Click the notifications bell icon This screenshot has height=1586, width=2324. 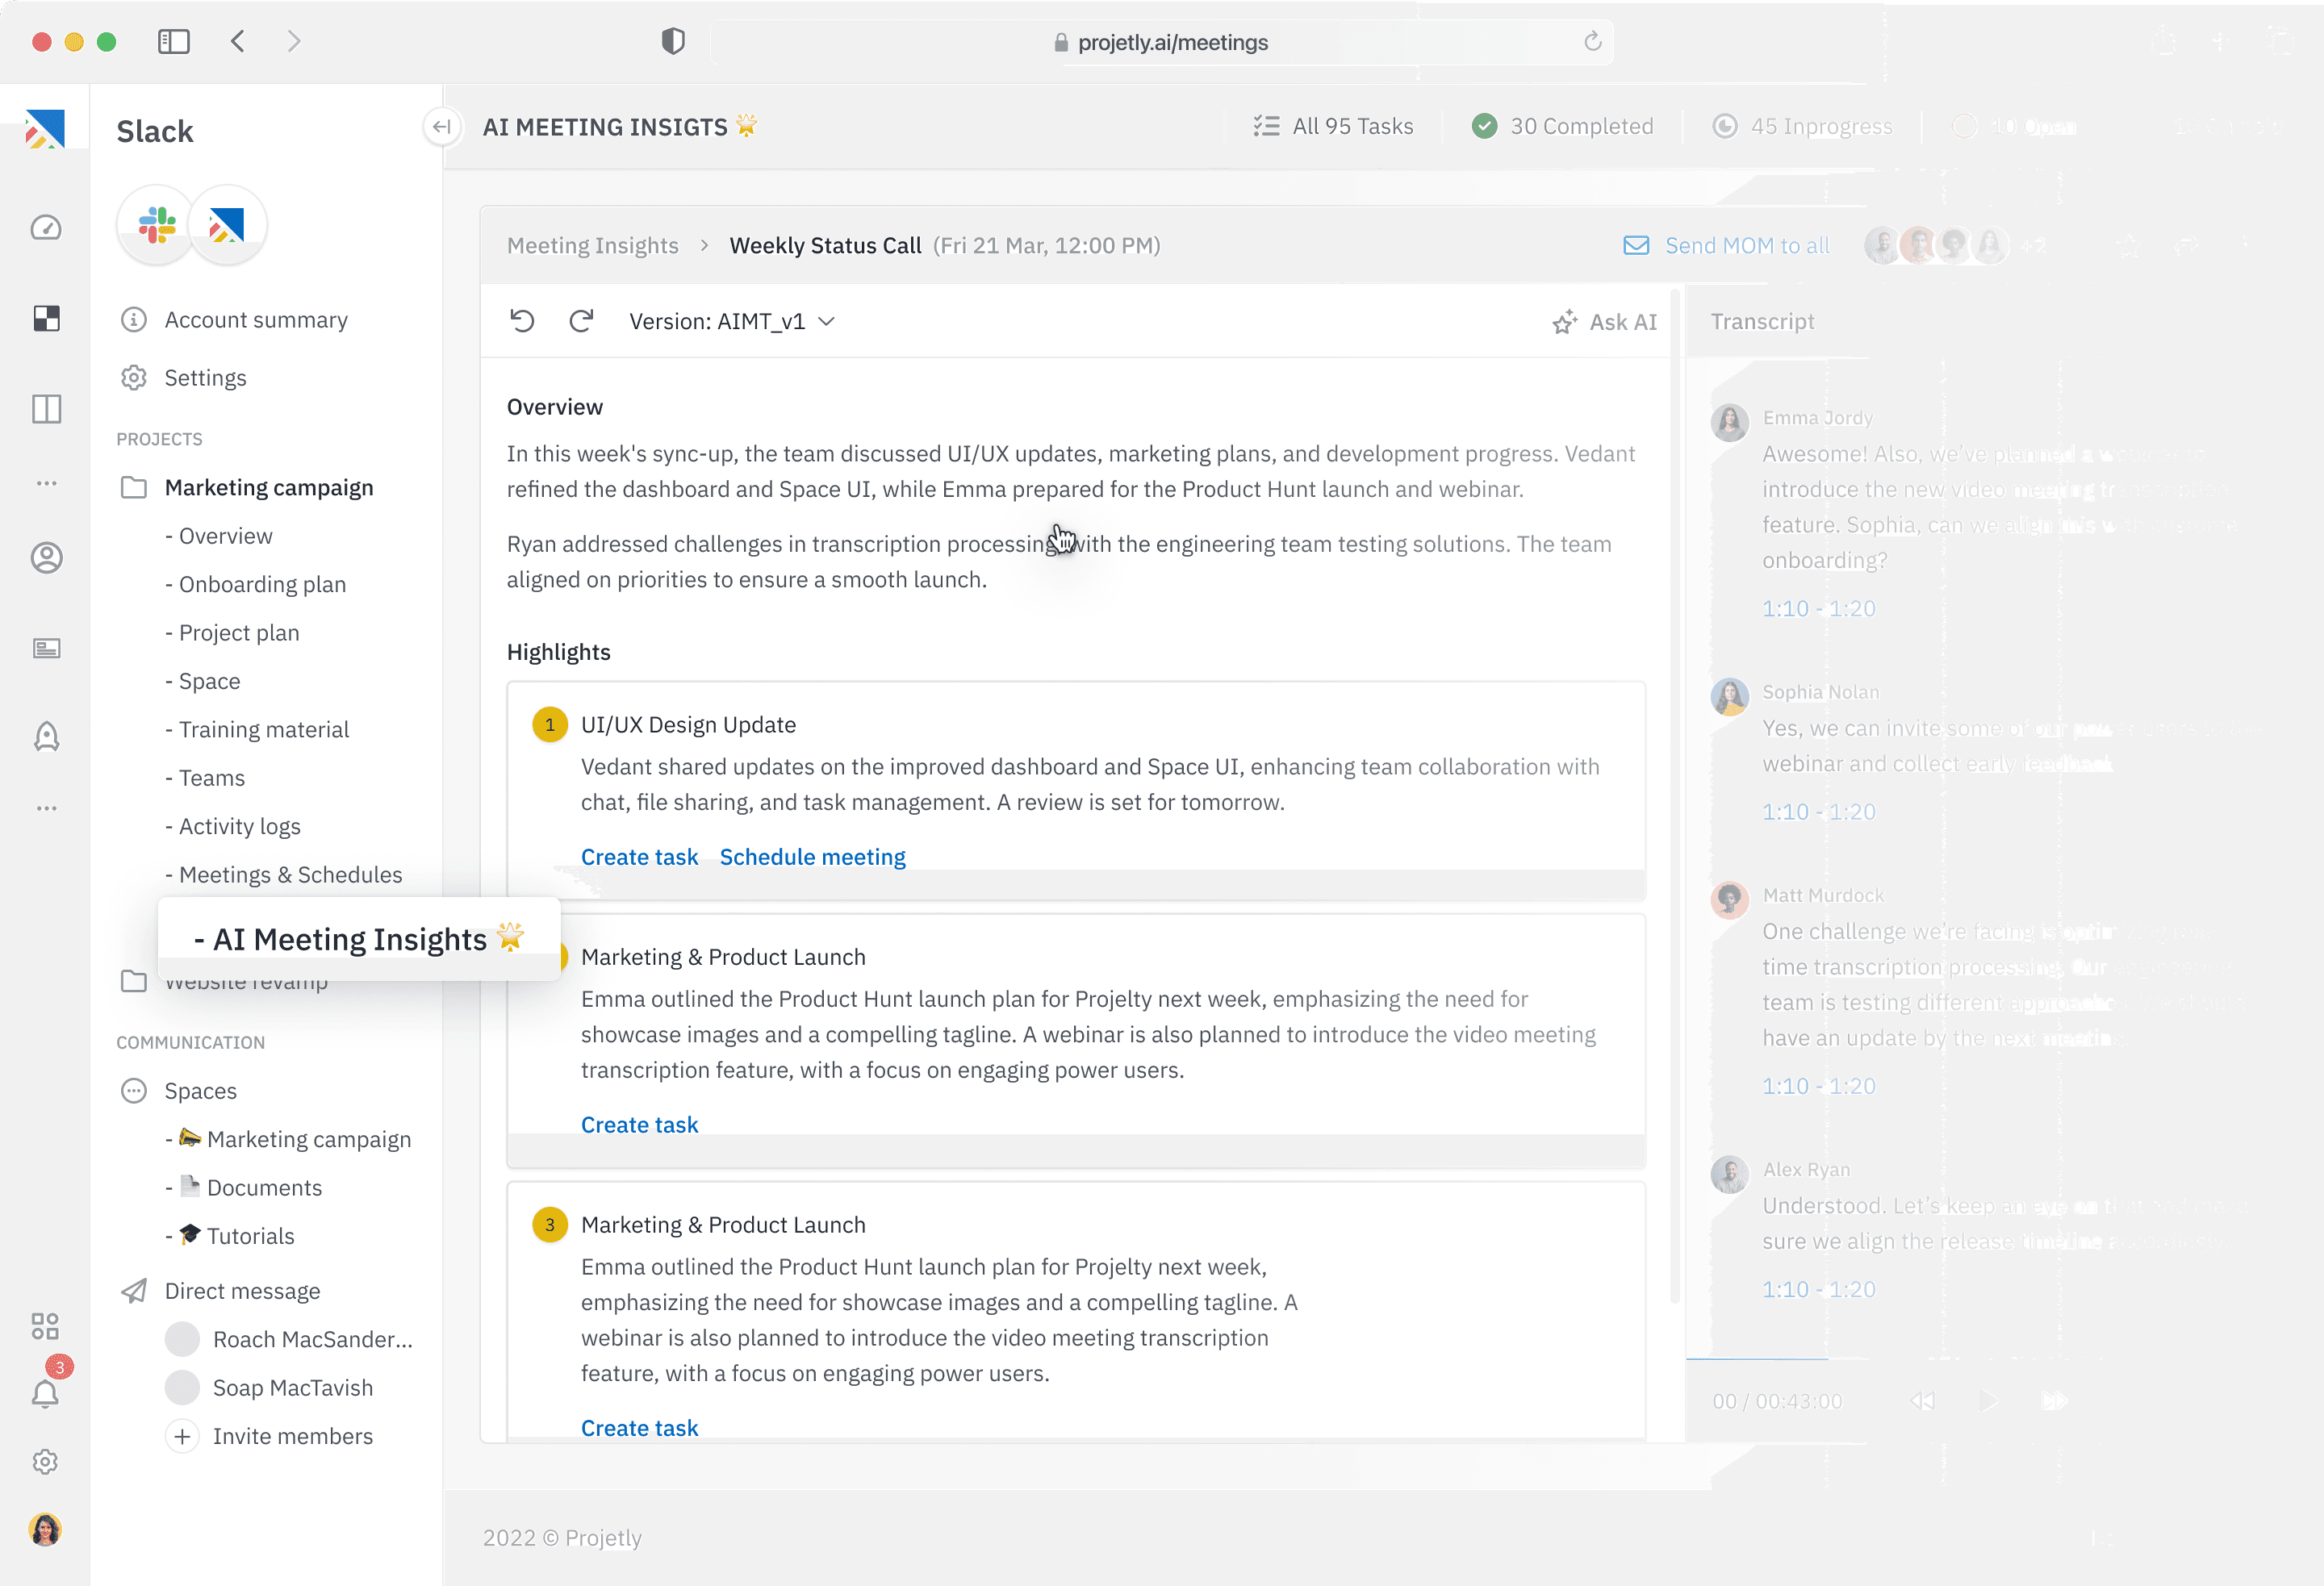point(46,1393)
